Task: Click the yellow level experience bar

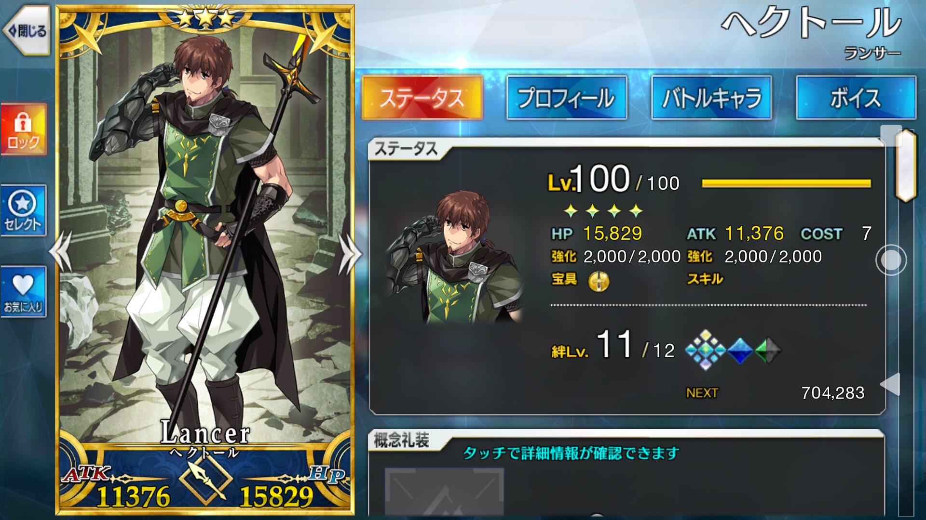Action: [x=786, y=183]
